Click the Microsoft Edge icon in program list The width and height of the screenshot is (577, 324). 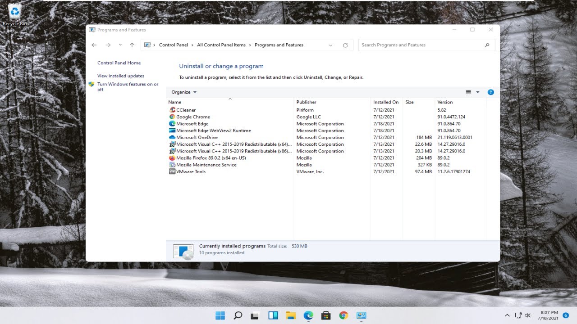[x=172, y=124]
